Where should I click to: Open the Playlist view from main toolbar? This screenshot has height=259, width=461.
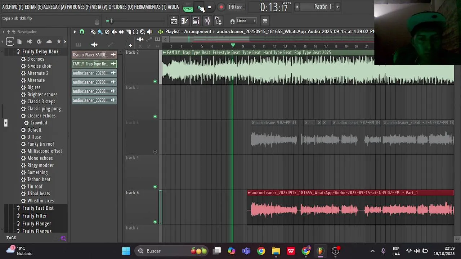174,21
